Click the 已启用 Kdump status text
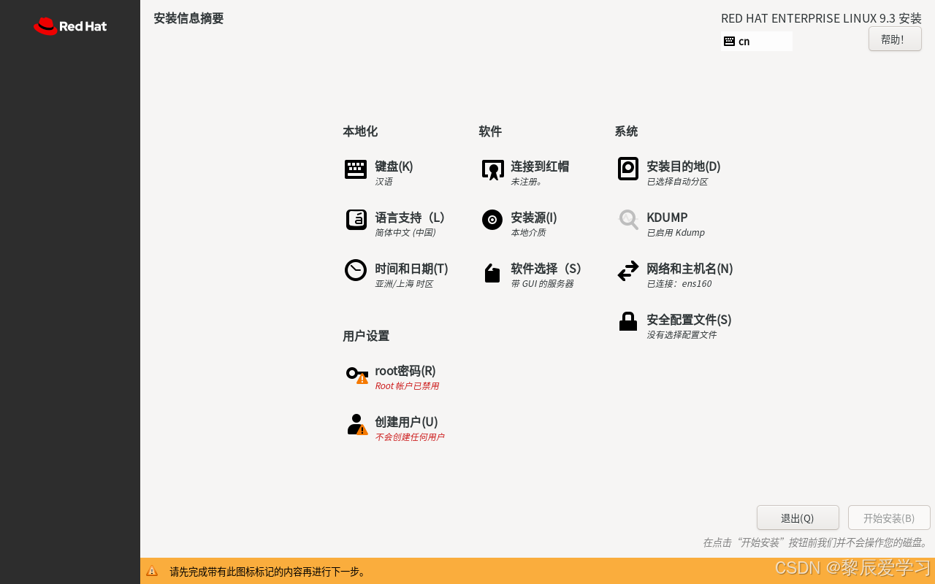The image size is (935, 584). click(676, 233)
